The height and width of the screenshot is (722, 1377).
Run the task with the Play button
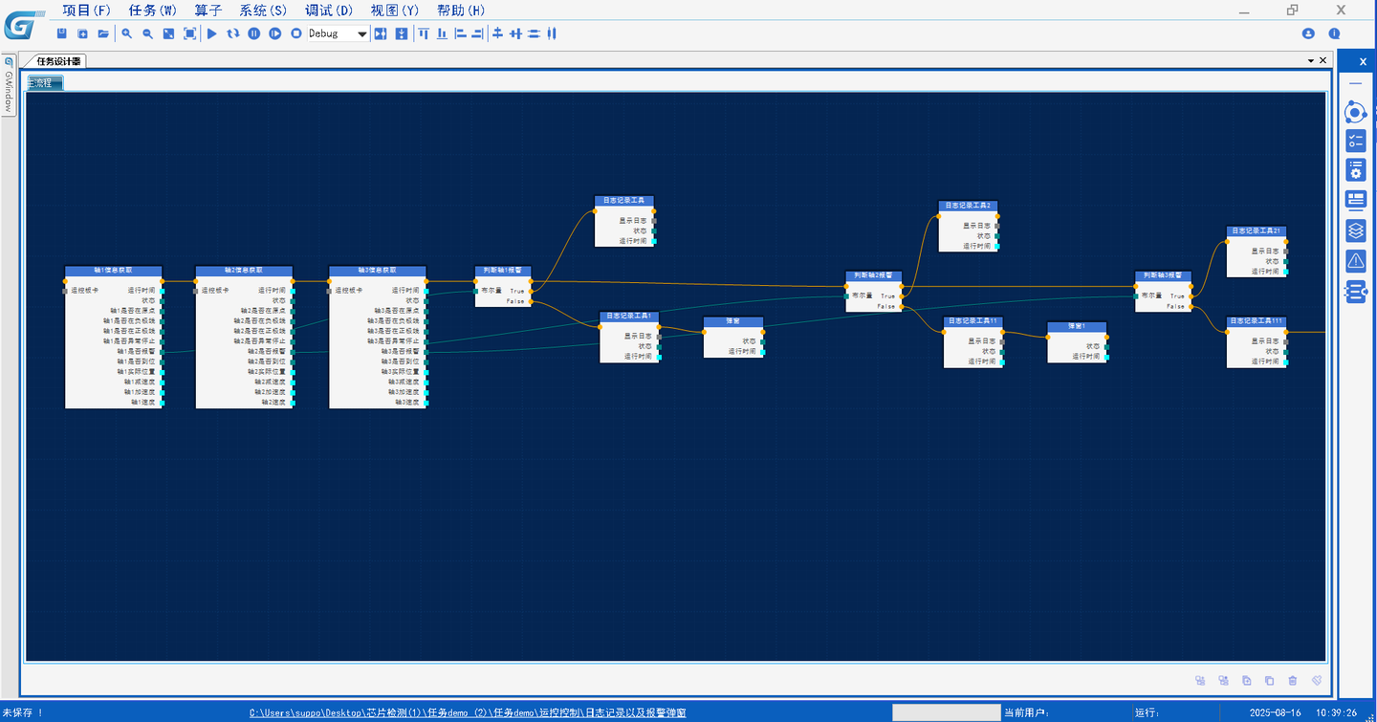pos(212,33)
